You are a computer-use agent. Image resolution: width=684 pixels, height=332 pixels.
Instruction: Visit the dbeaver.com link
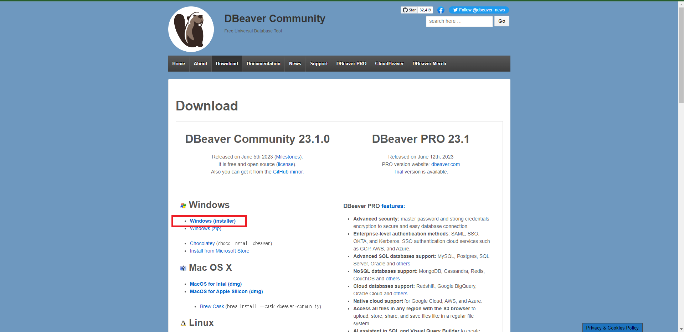[446, 164]
